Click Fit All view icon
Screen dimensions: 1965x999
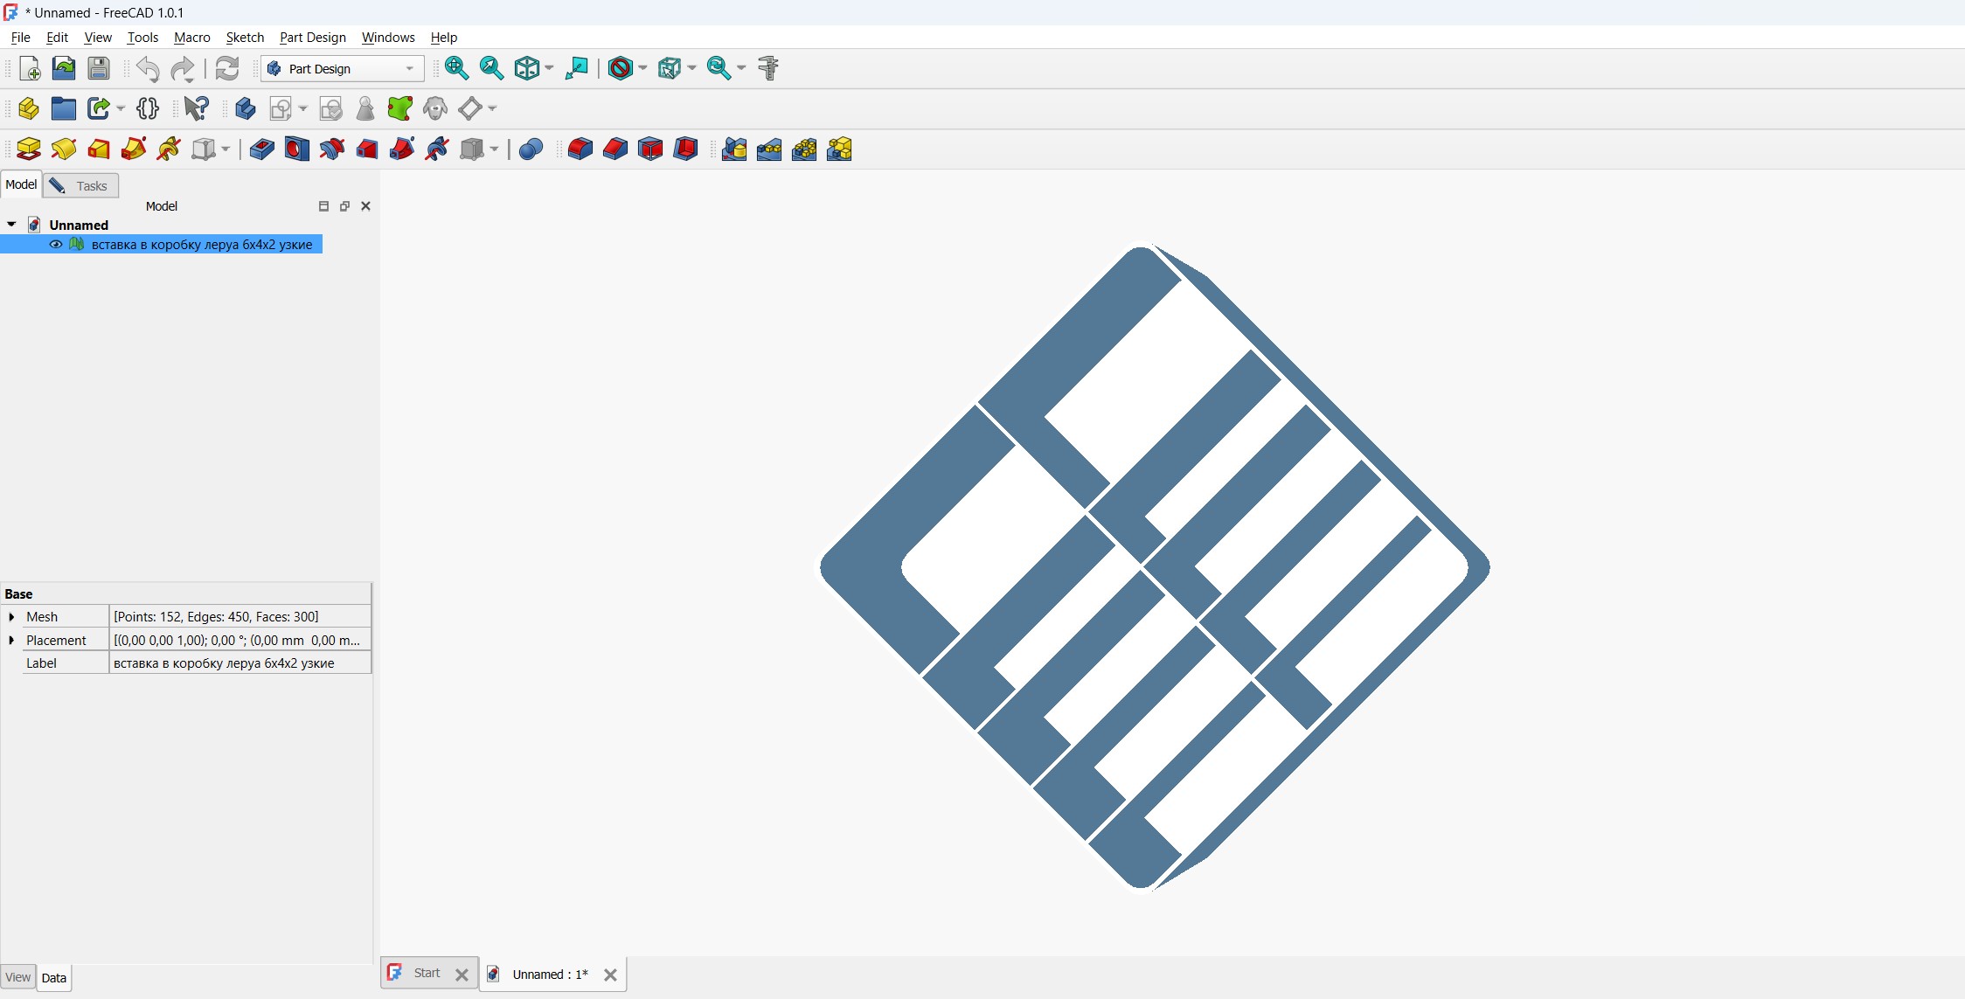click(456, 68)
